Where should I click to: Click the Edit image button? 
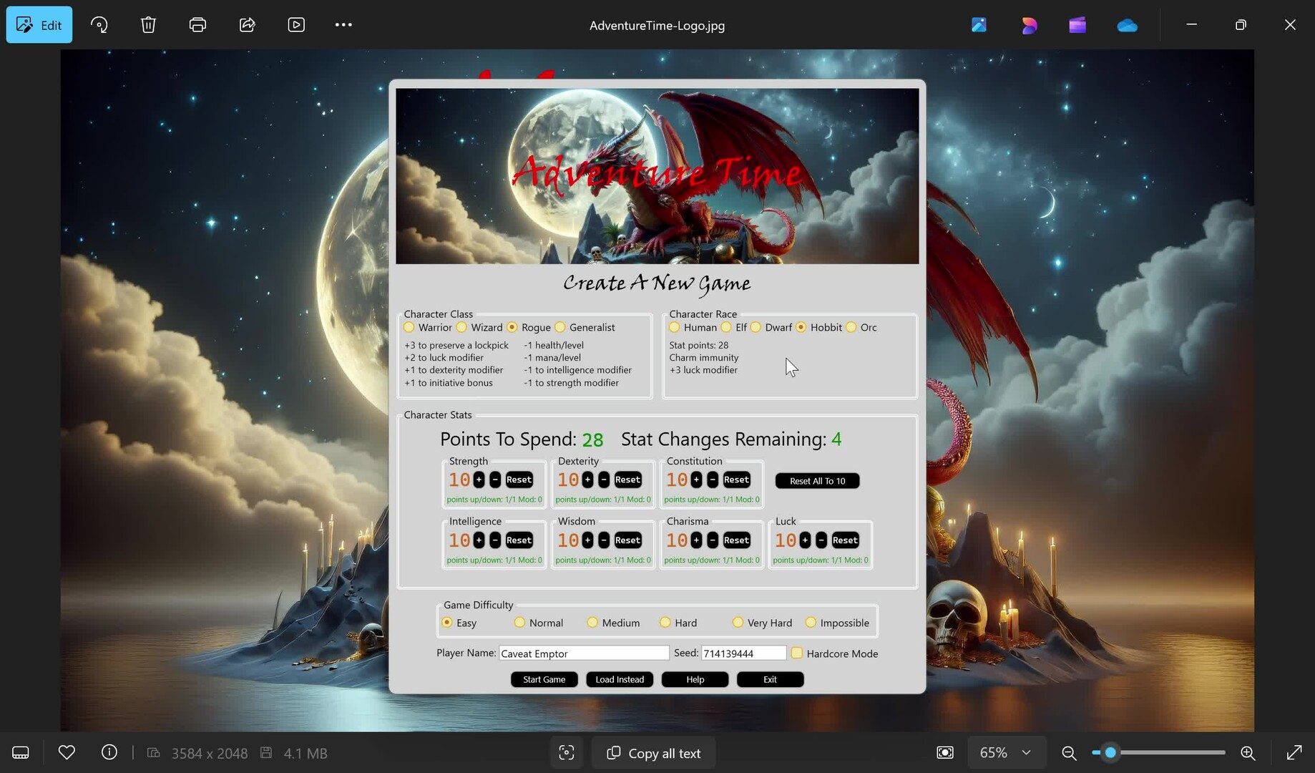tap(39, 25)
